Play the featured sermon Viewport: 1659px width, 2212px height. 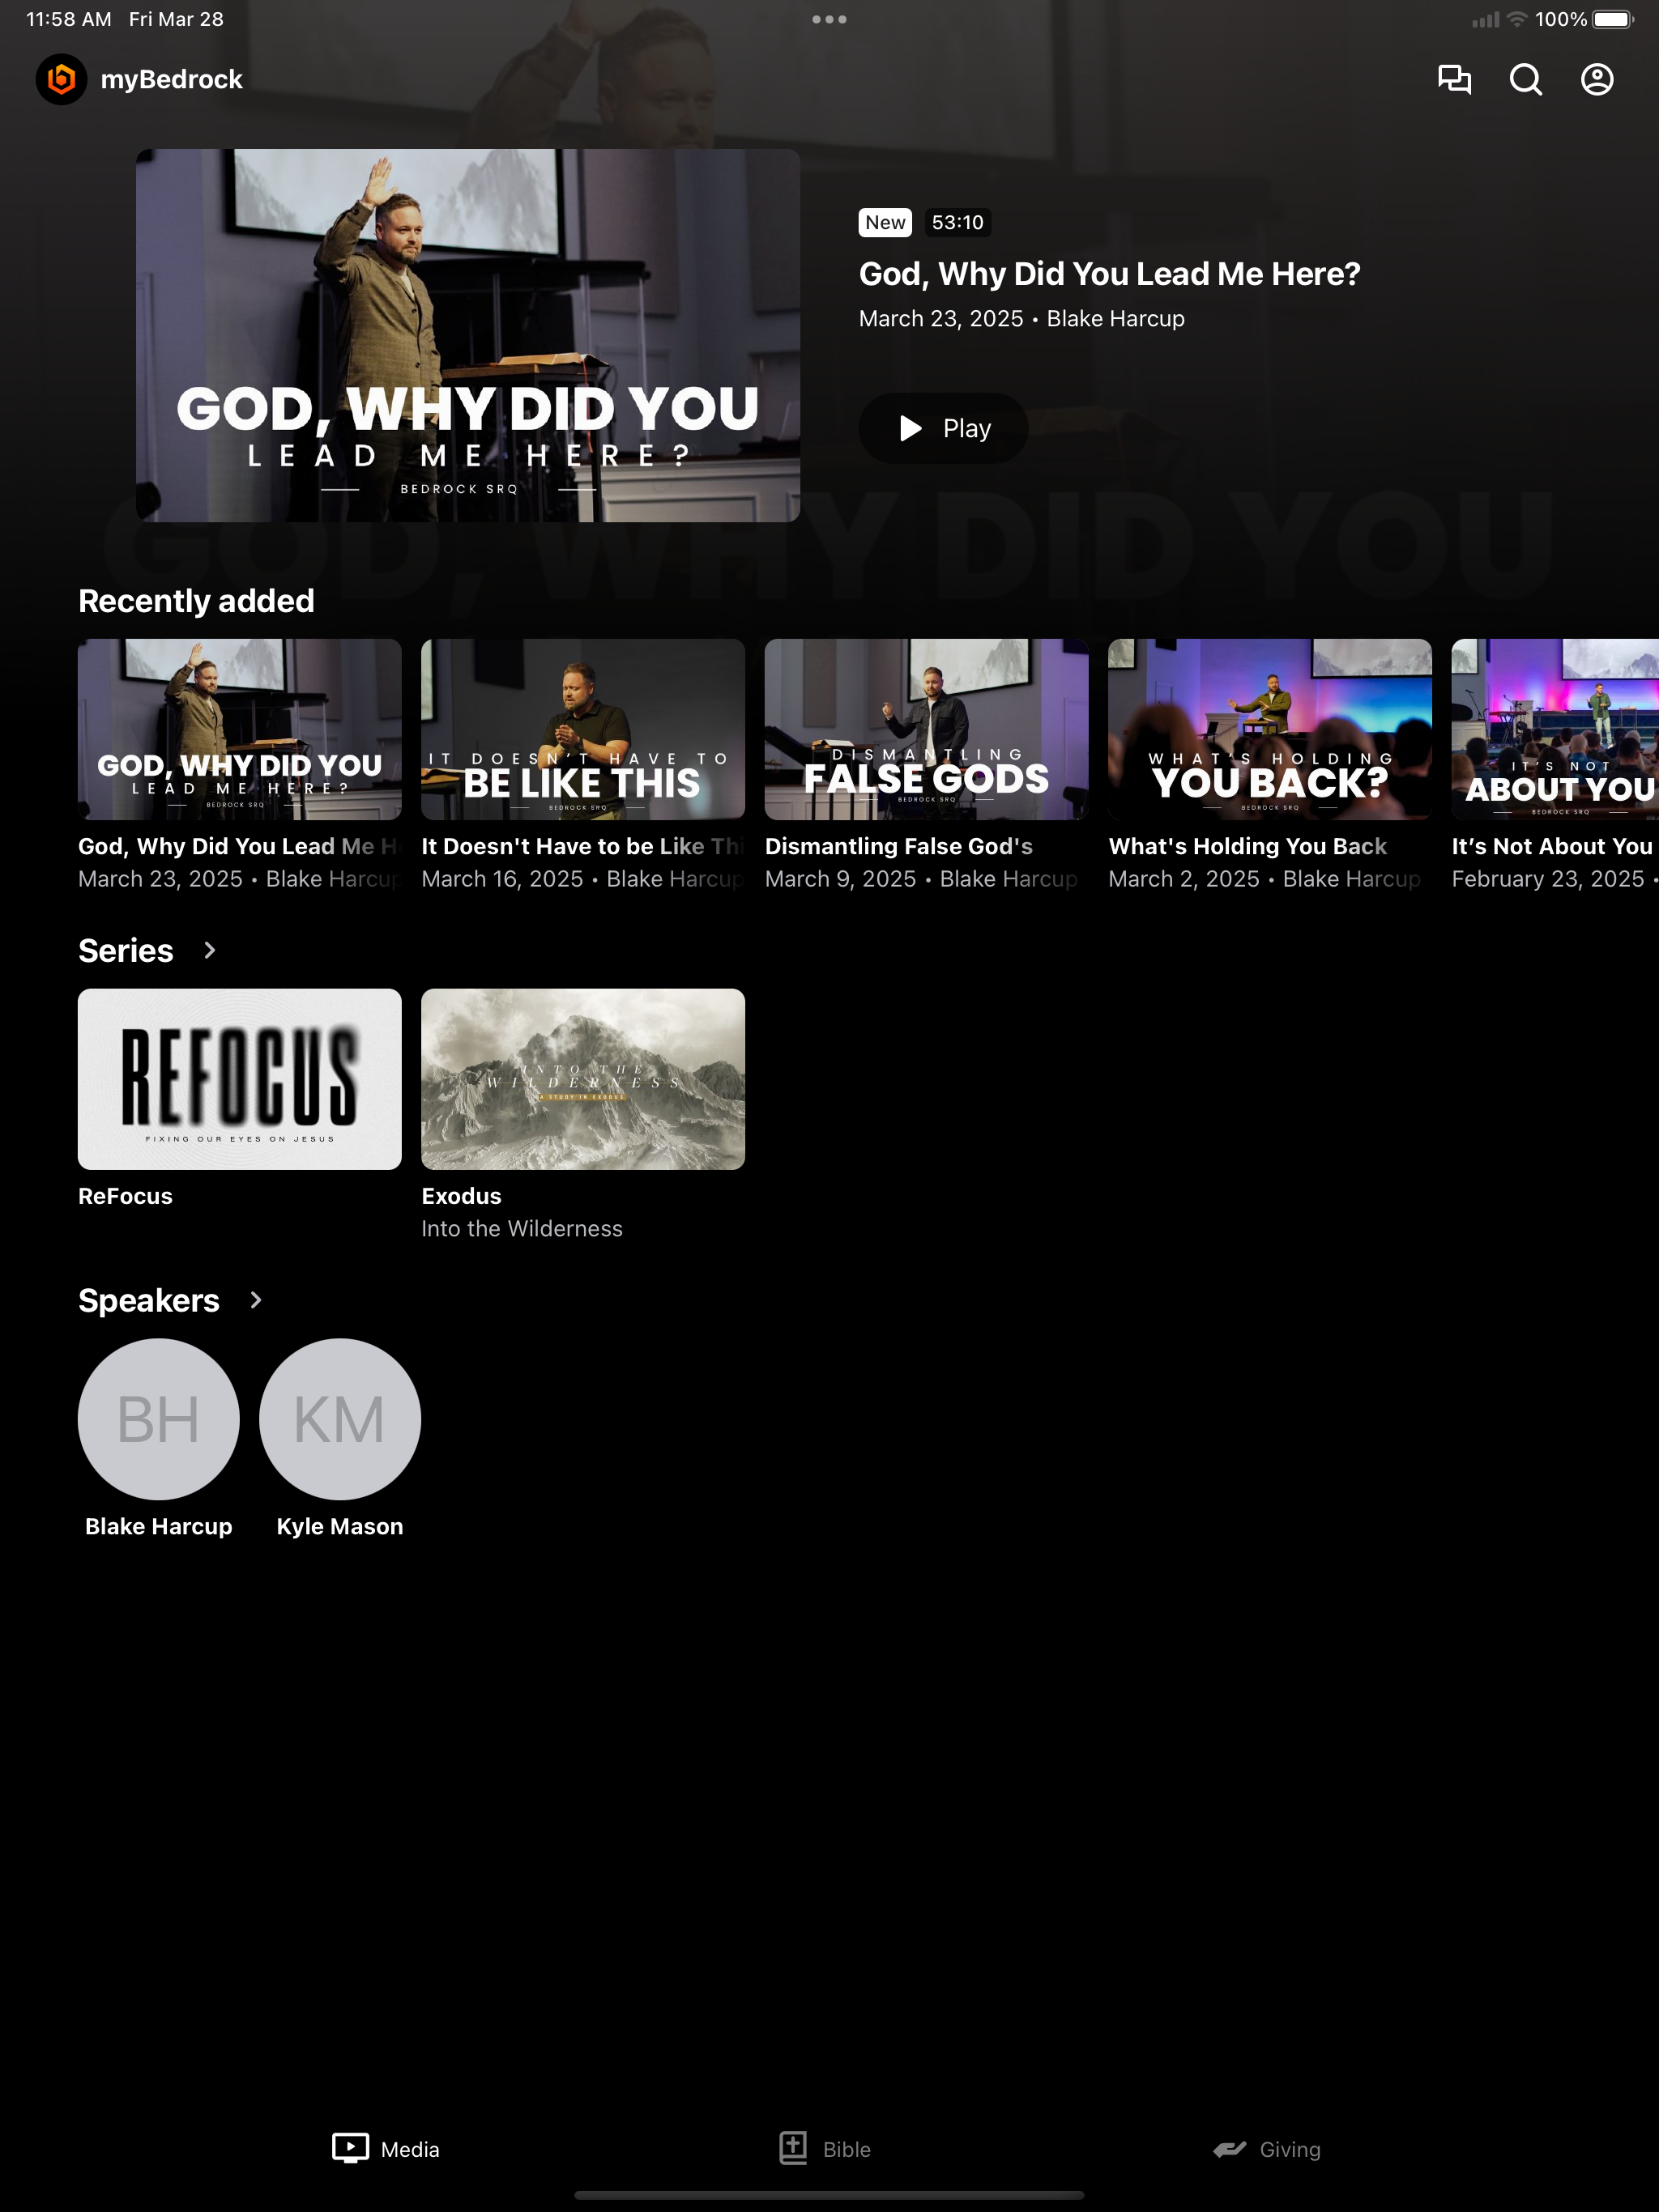pos(943,428)
